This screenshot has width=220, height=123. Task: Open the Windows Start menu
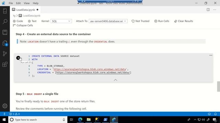point(4,120)
